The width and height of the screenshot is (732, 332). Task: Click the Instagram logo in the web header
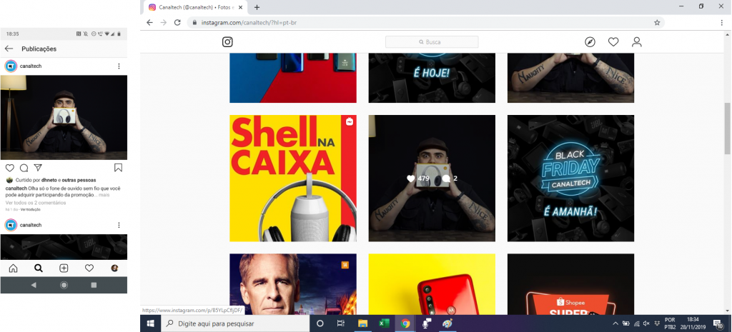(x=227, y=42)
